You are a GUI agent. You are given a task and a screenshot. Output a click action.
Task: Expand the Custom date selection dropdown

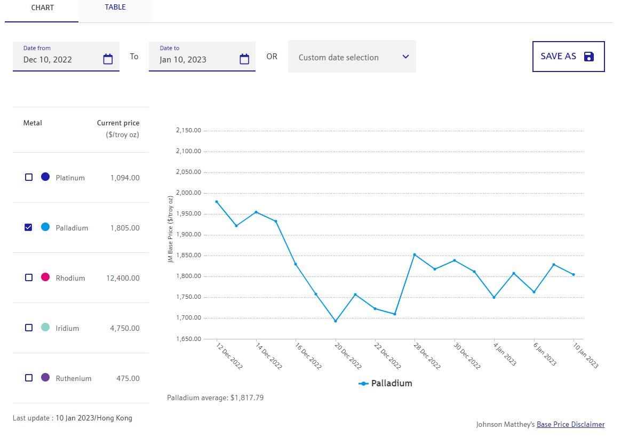pyautogui.click(x=351, y=57)
